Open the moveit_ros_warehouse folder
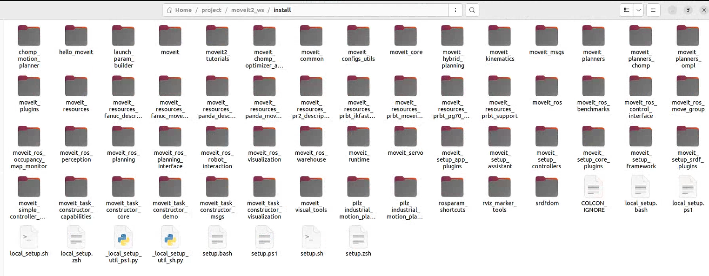The width and height of the screenshot is (709, 276). (x=312, y=136)
